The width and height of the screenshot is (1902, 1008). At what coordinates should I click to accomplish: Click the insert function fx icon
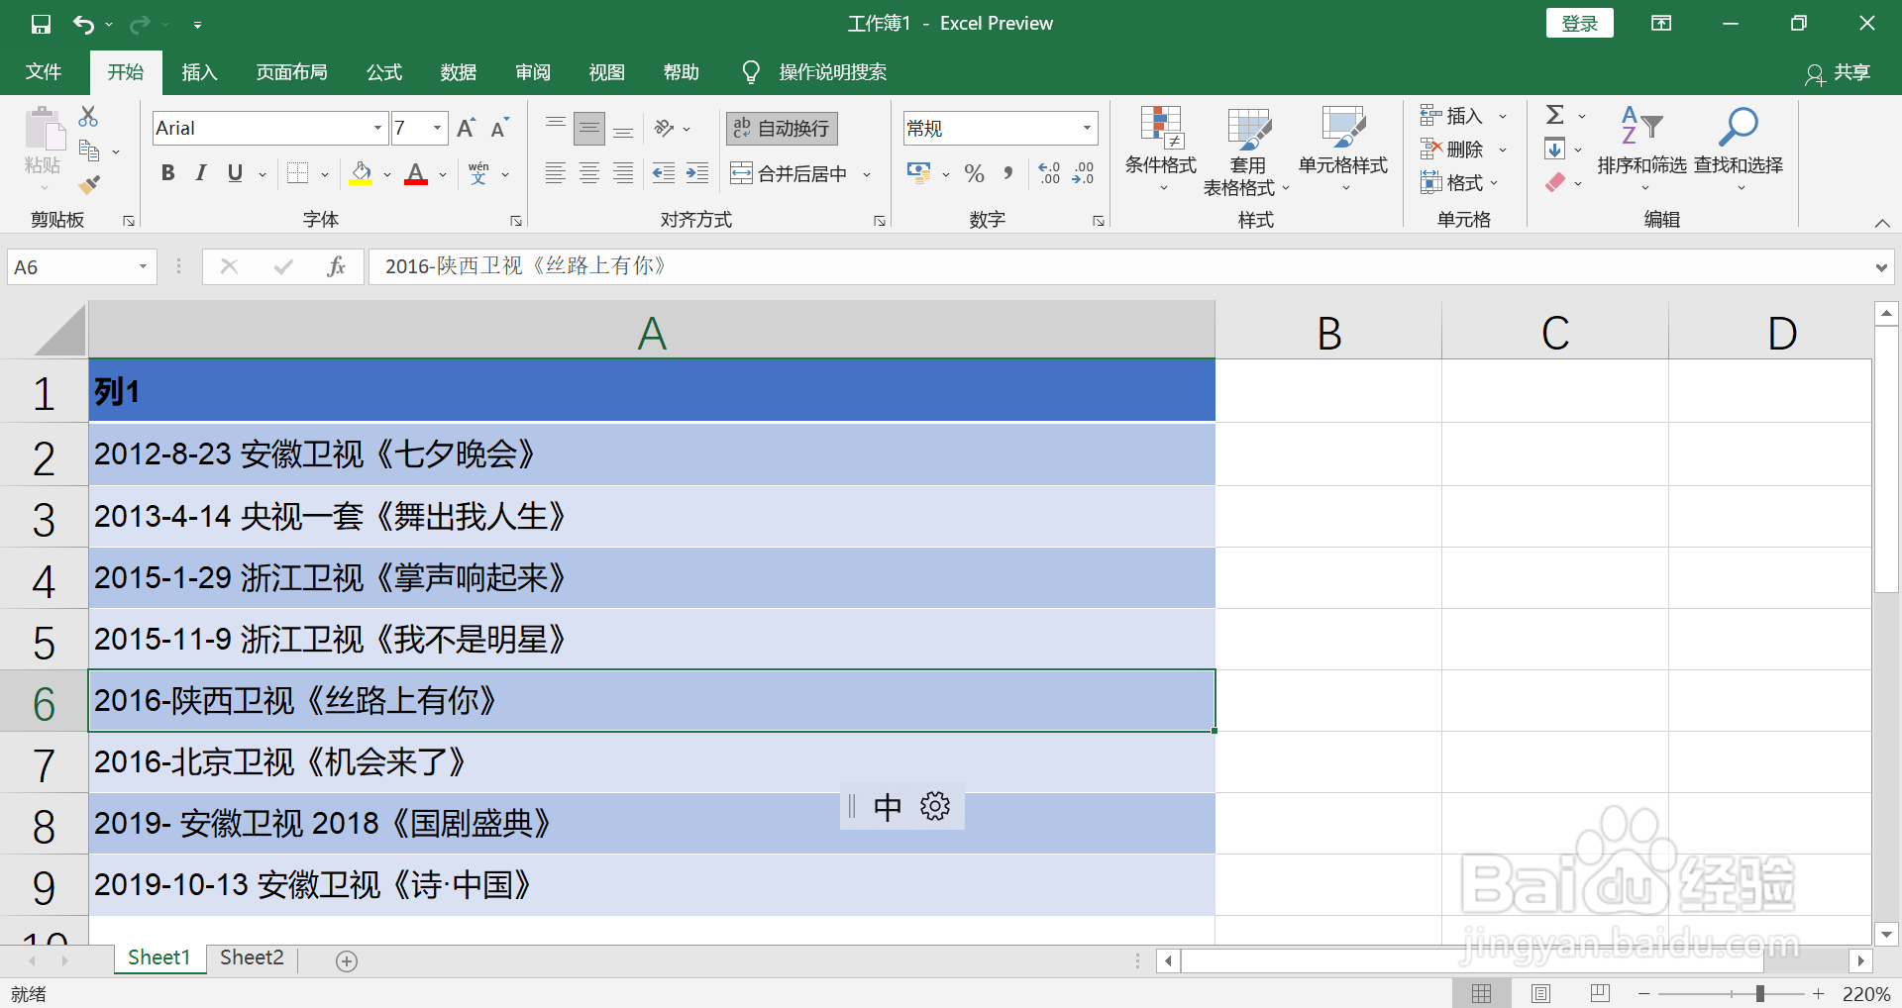pos(336,266)
